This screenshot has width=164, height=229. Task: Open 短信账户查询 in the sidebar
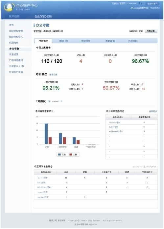coord(16,72)
